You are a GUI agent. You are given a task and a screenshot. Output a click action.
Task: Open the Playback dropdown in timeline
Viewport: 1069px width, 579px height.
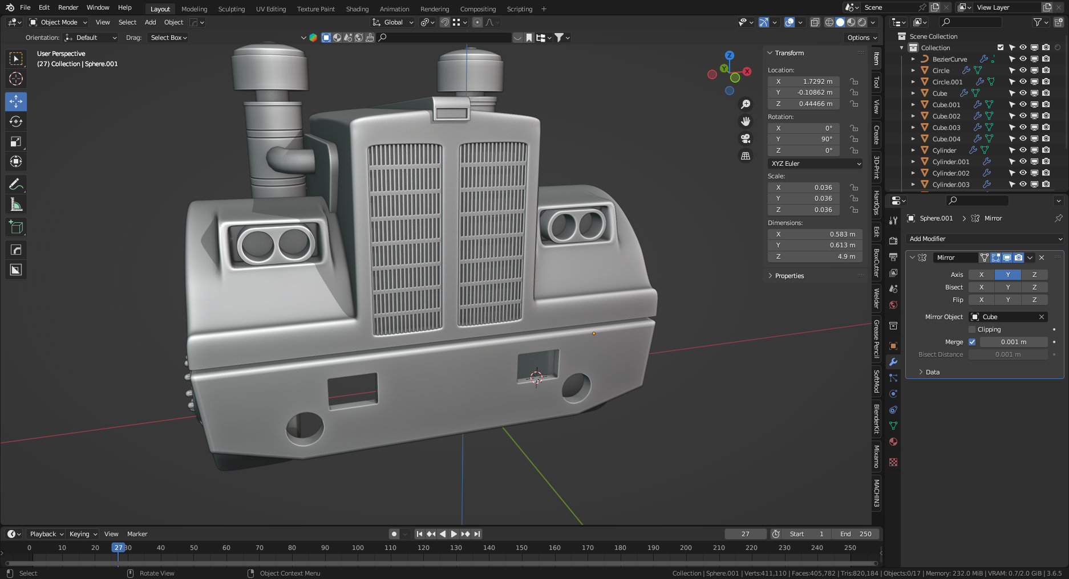[x=46, y=534]
